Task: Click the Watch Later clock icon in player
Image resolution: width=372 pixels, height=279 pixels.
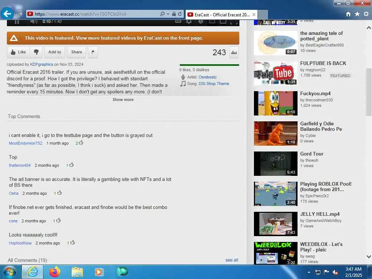Action: coord(201,21)
